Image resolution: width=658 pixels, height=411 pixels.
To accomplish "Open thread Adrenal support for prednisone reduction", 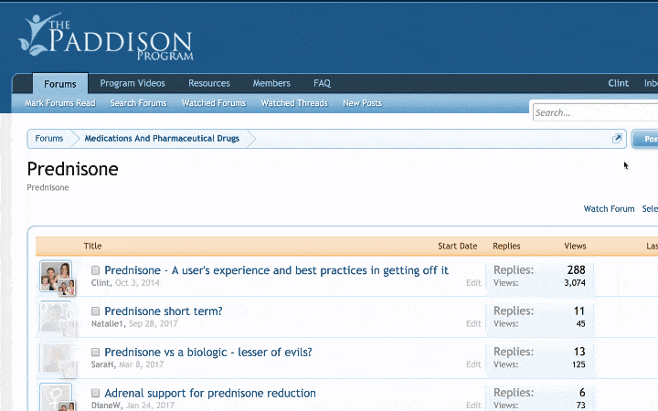I will click(210, 393).
